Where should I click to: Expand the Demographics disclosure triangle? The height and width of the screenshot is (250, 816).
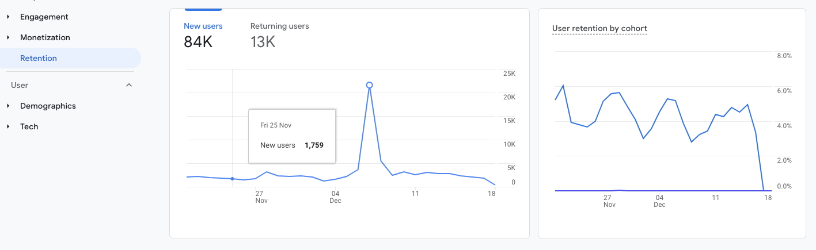tap(8, 106)
